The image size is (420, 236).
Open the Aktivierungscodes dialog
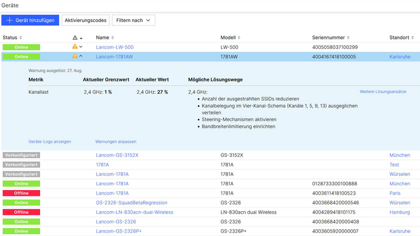point(86,20)
